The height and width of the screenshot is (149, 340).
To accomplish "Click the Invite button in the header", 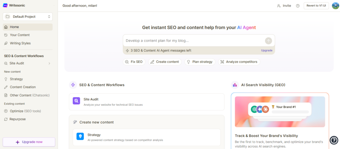I will point(284,6).
